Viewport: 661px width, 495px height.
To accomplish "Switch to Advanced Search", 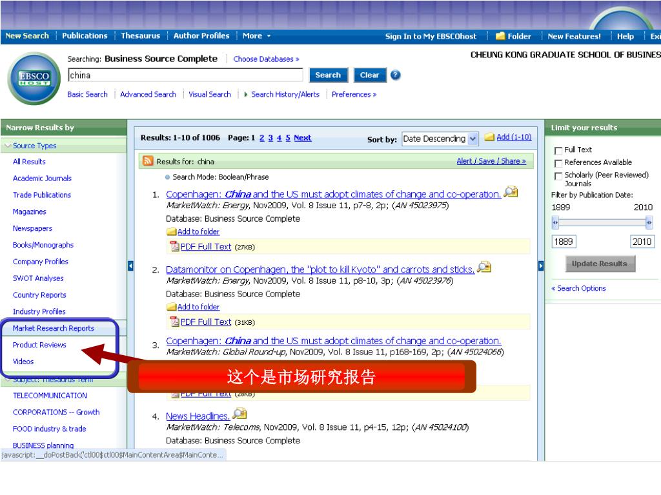I will point(148,94).
